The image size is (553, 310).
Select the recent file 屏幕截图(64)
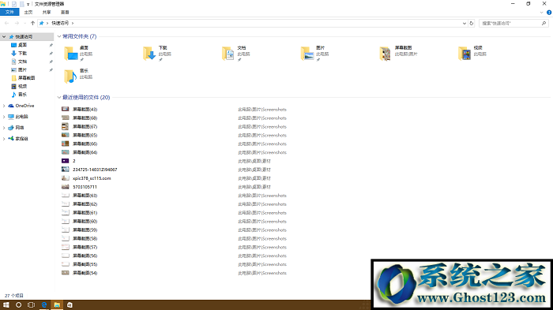click(85, 152)
